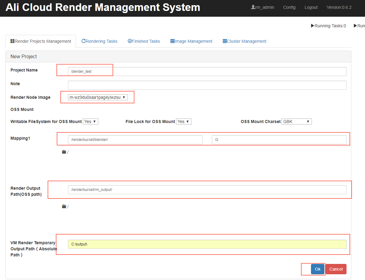Click the Running Tasks play icon
This screenshot has width=365, height=280.
[313, 26]
